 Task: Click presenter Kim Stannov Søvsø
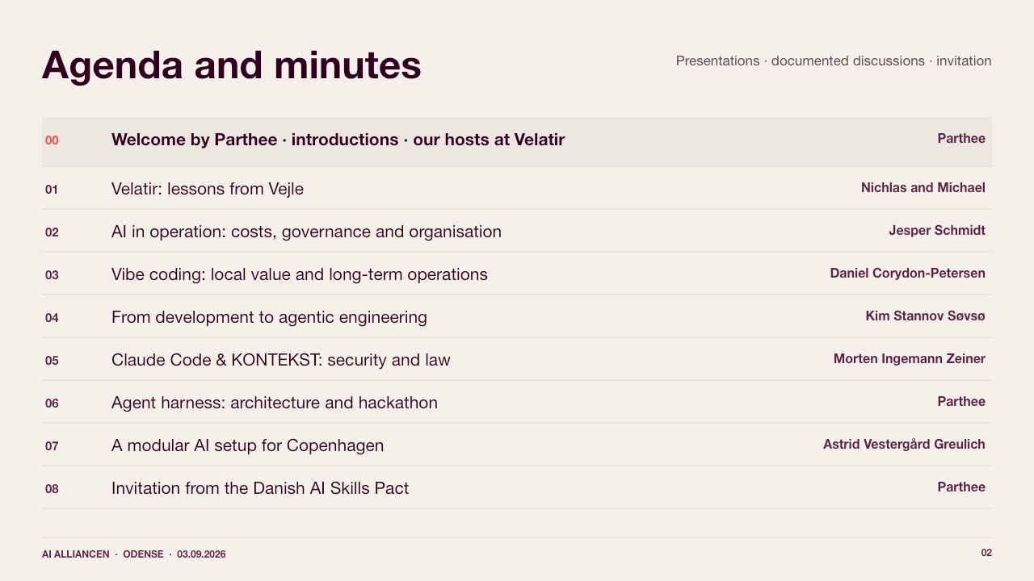(x=926, y=316)
